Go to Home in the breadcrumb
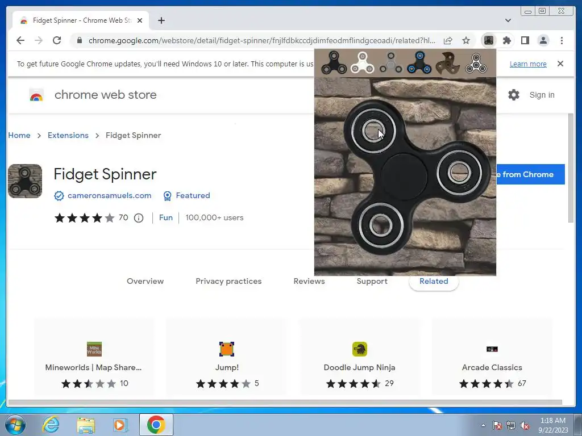Image resolution: width=582 pixels, height=436 pixels. pyautogui.click(x=19, y=135)
